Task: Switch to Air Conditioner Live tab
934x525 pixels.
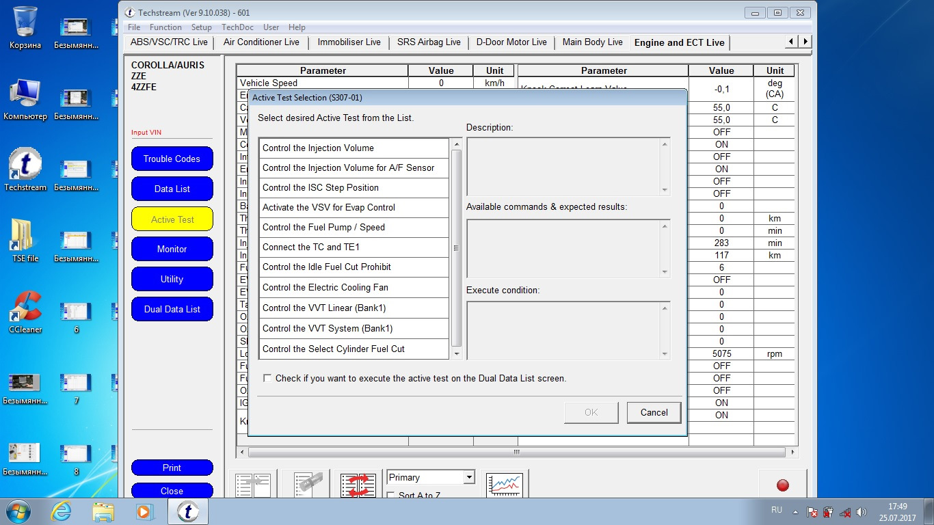Action: point(261,42)
